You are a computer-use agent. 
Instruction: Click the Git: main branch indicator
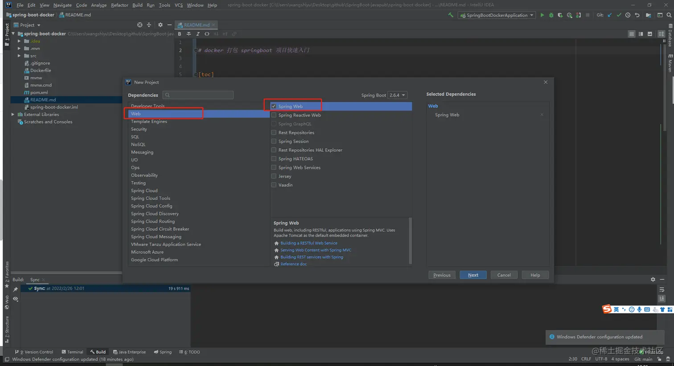[643, 359]
